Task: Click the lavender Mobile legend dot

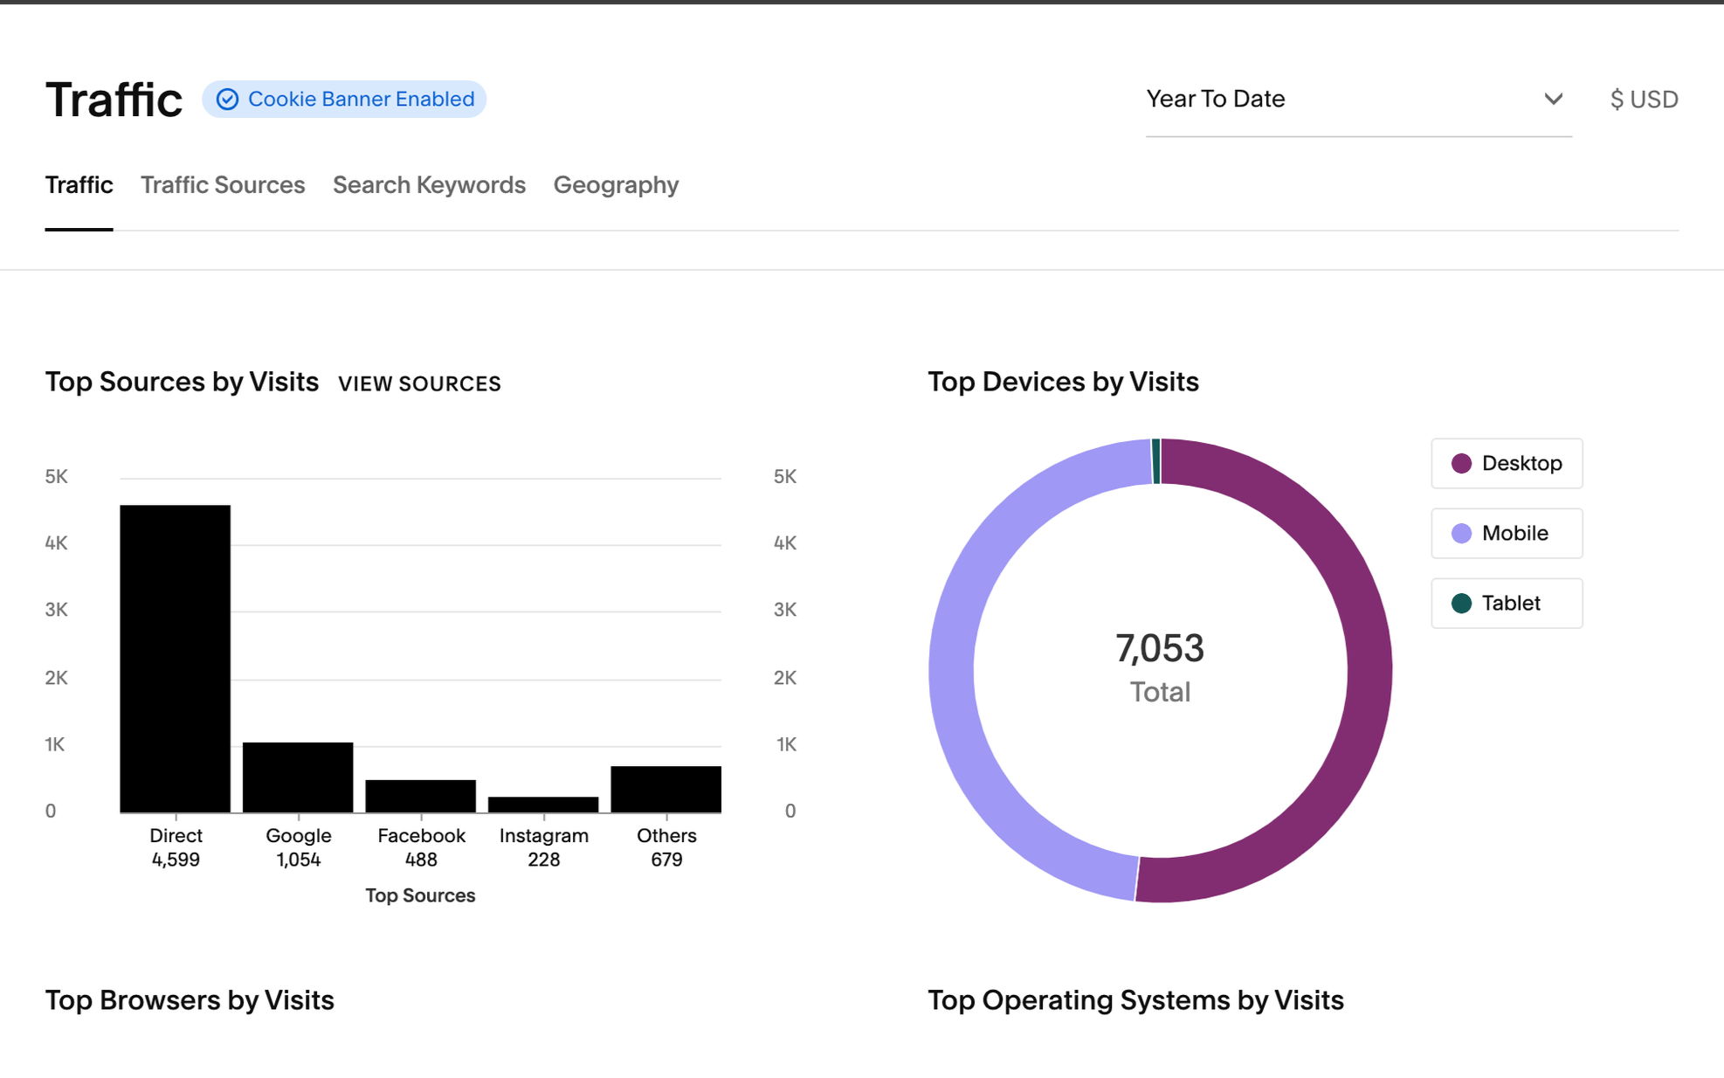Action: (1461, 533)
